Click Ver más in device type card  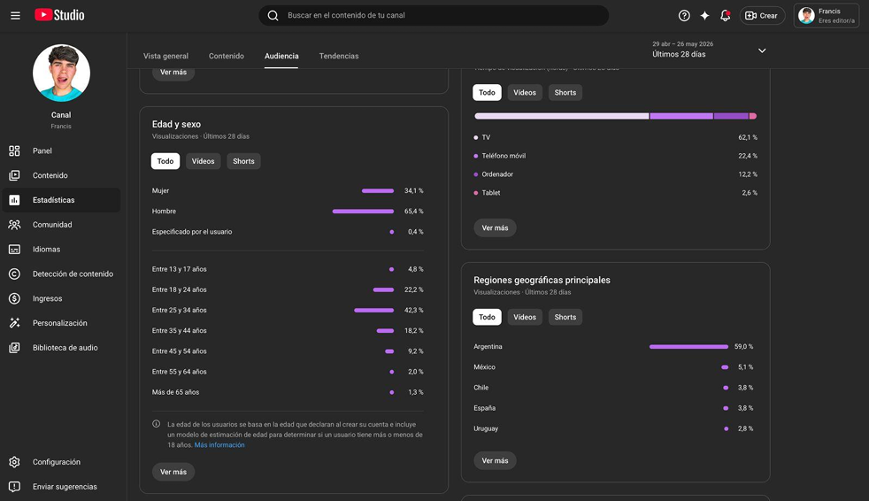tap(495, 227)
